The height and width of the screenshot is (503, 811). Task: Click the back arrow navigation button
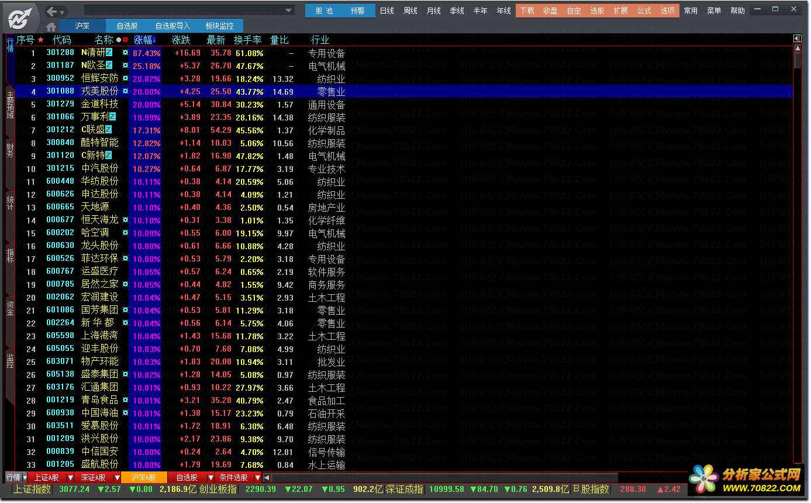tap(51, 11)
